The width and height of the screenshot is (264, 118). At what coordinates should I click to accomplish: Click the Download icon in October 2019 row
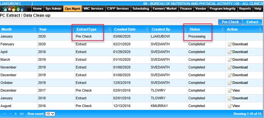[x=230, y=83]
